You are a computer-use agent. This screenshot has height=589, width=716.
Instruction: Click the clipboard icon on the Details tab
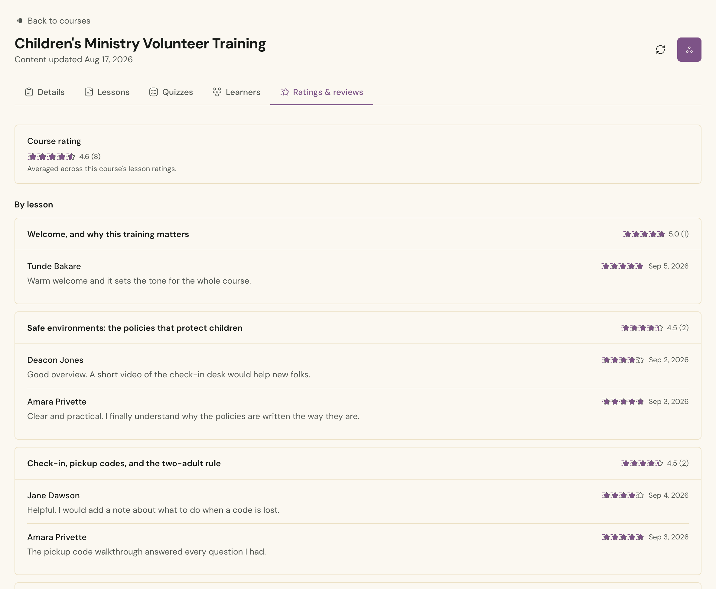click(29, 92)
